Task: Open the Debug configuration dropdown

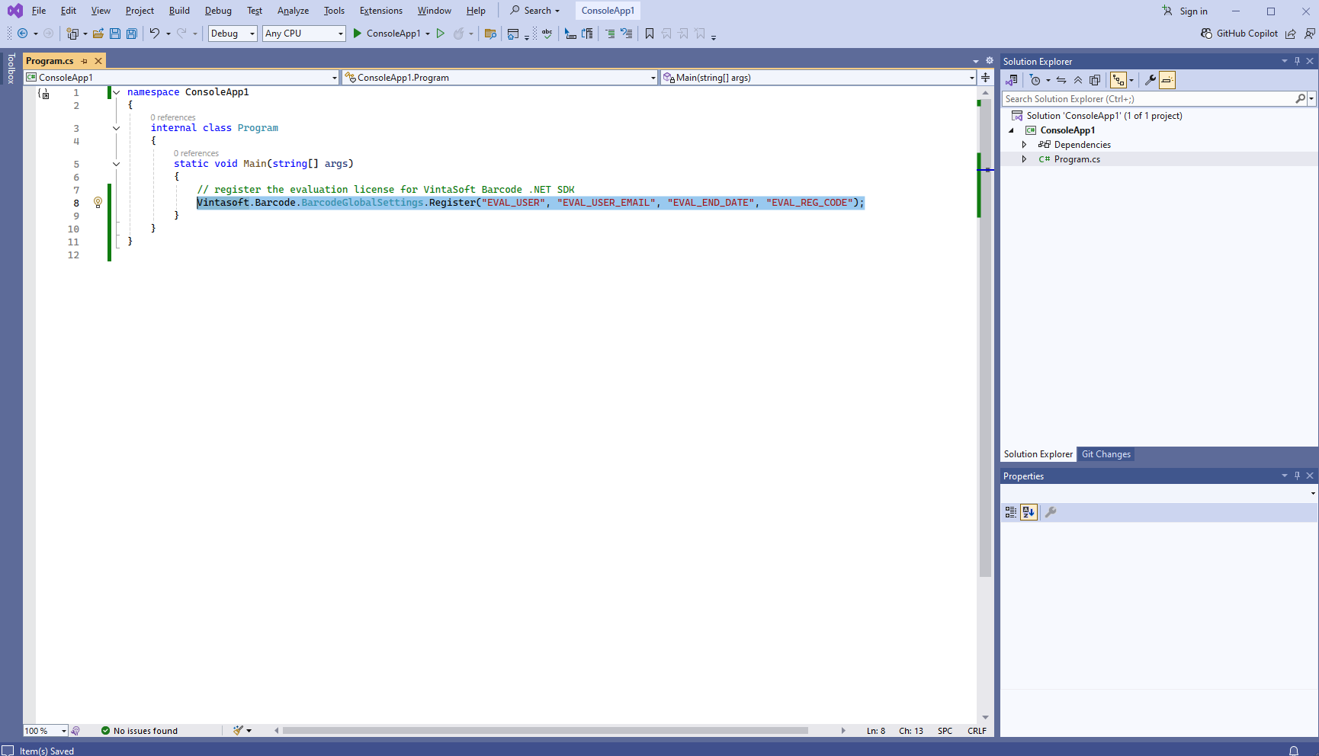Action: point(233,34)
